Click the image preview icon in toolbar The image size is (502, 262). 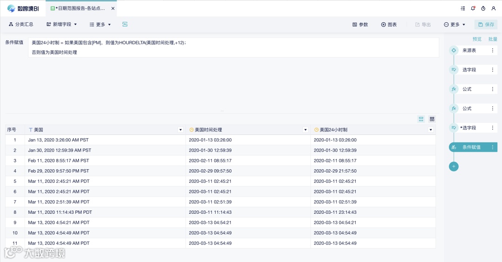(125, 24)
